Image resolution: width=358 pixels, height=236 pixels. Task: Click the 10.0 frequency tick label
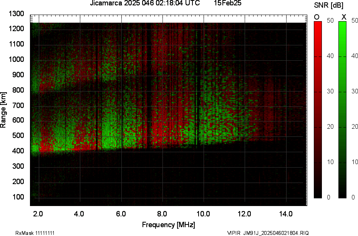204,214
